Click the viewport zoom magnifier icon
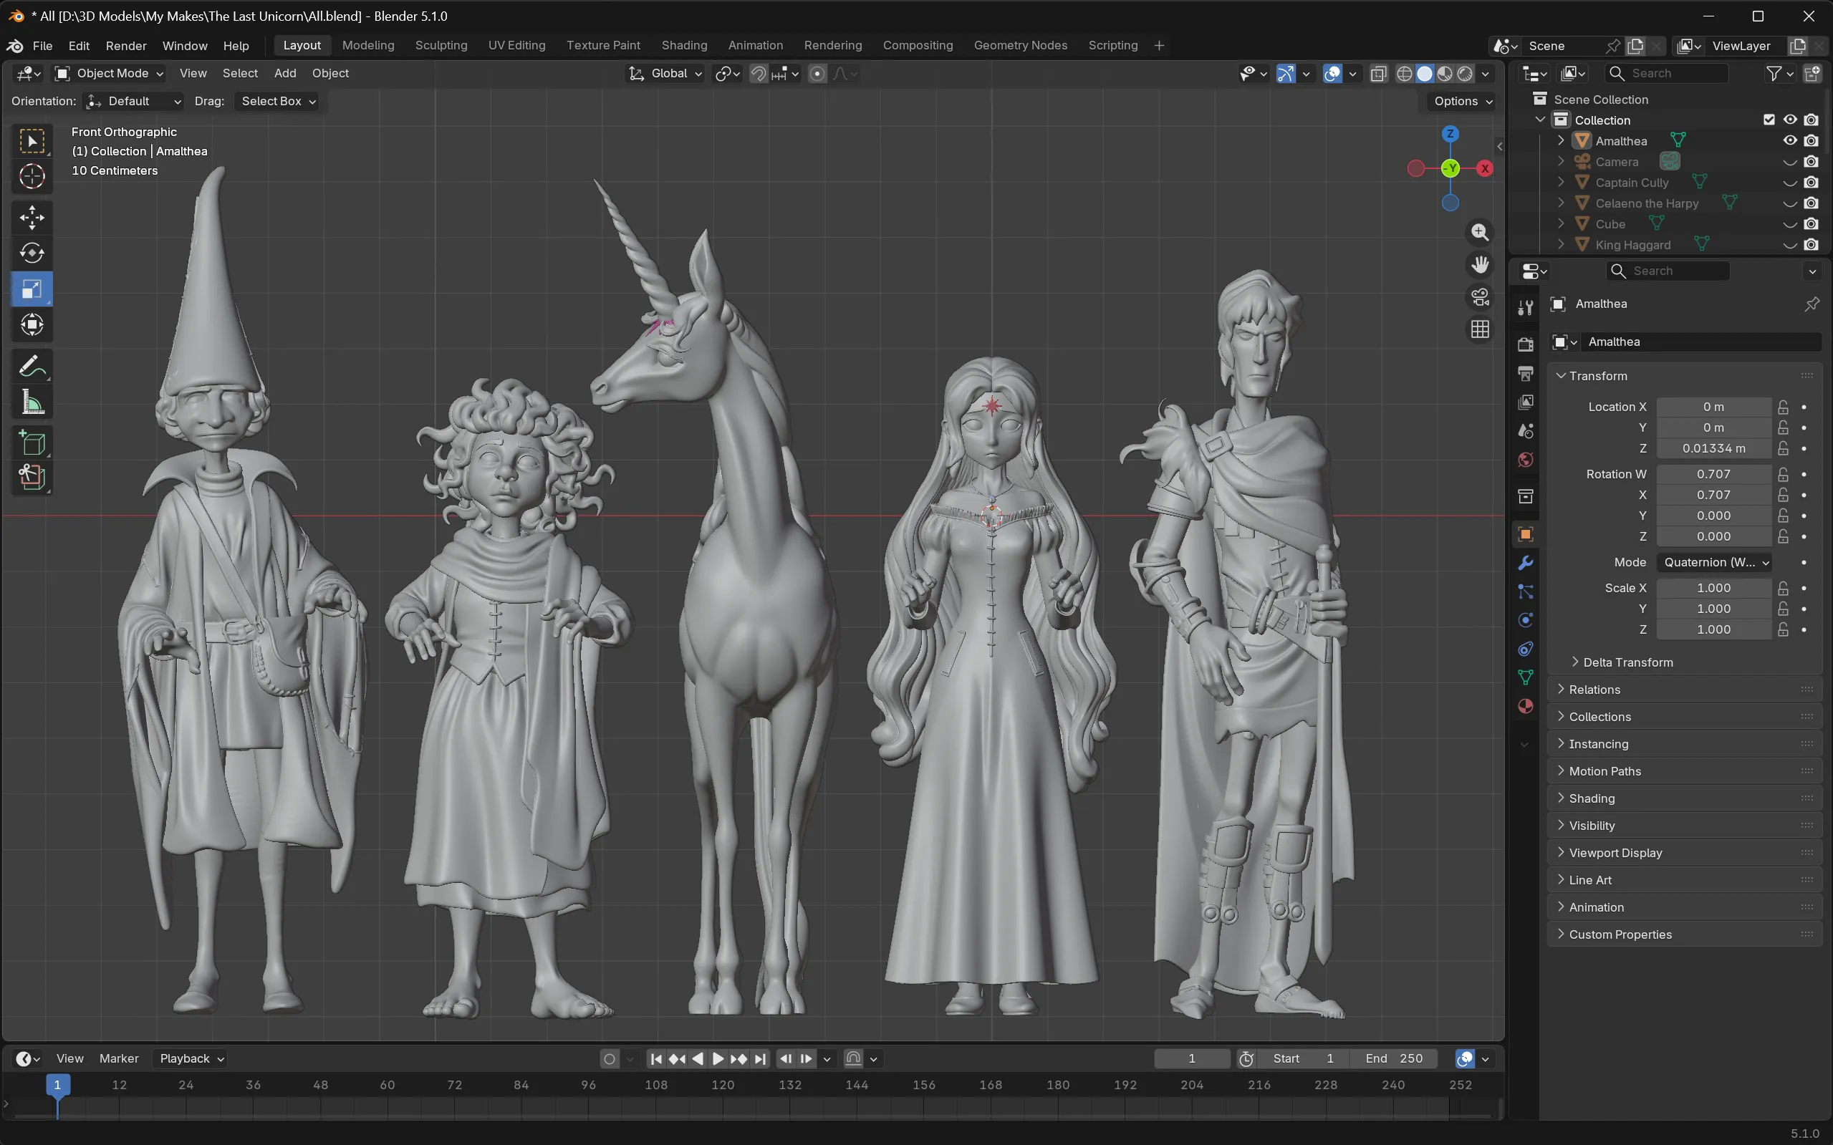1833x1145 pixels. (x=1480, y=233)
